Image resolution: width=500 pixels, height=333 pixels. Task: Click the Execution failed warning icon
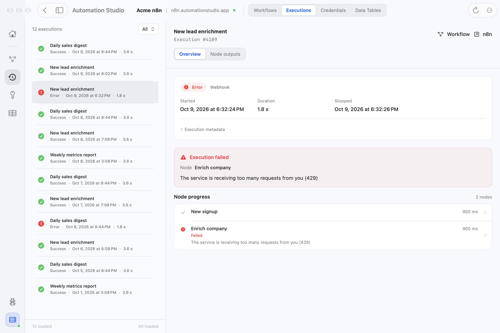tap(183, 157)
